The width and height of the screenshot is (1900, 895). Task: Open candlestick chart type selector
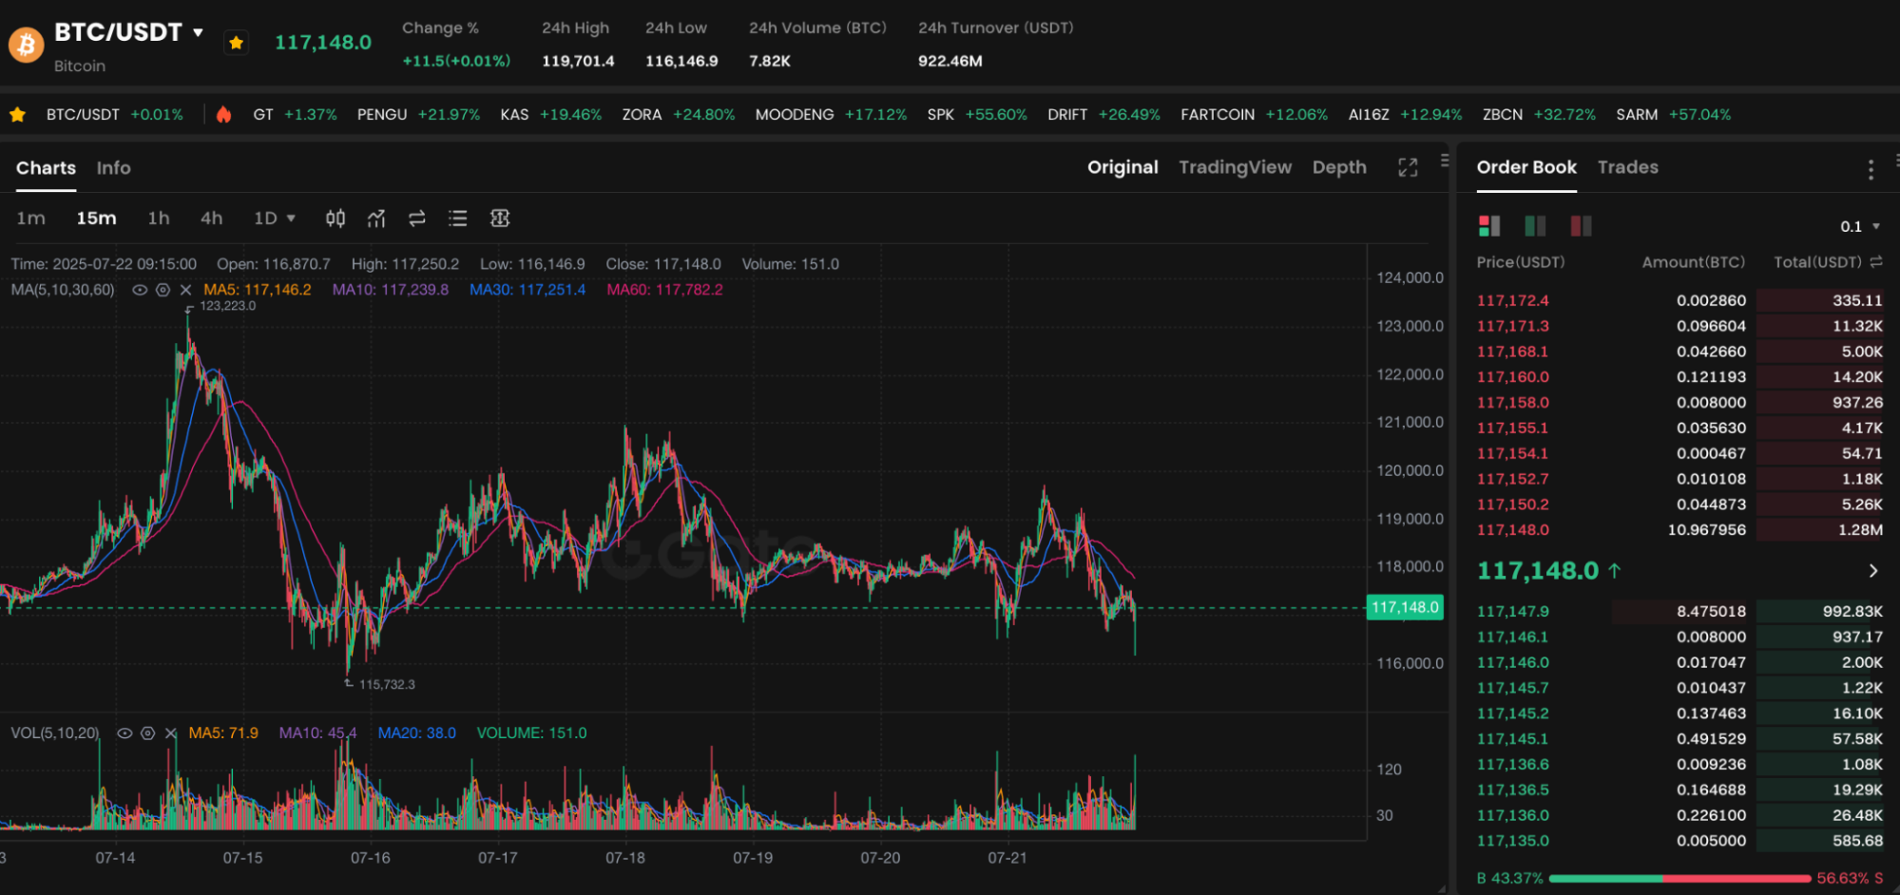pos(336,219)
